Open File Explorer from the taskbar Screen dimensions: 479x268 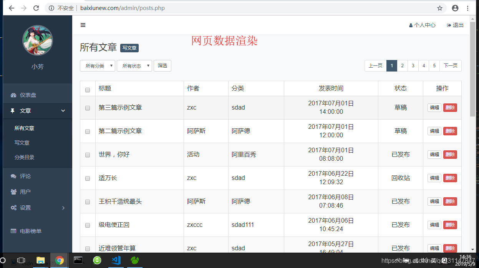point(40,260)
